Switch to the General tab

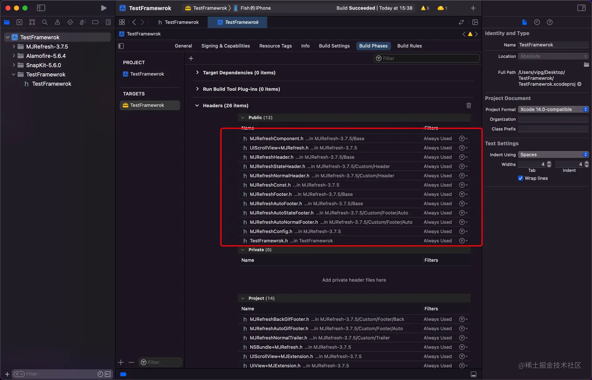[183, 46]
